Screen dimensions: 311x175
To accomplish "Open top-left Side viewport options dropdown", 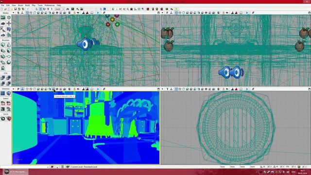I will (13, 13).
